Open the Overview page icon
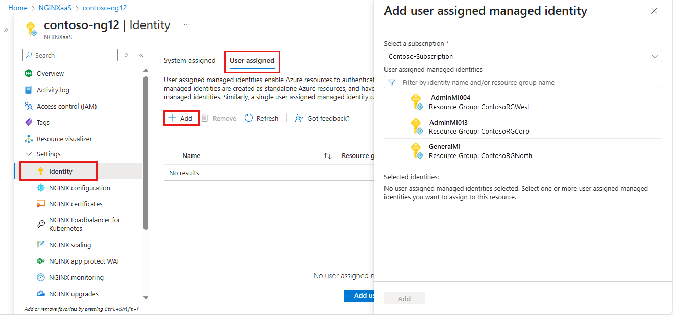673x315 pixels. 29,73
